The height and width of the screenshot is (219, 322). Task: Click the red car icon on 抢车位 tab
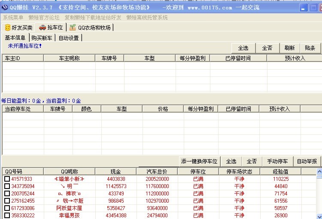[42, 27]
